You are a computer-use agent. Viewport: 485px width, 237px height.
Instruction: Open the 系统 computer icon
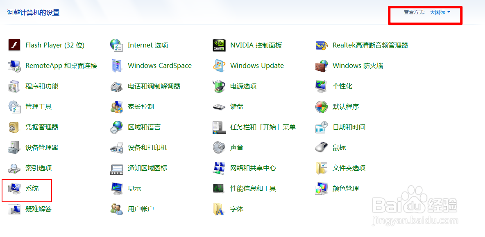pyautogui.click(x=14, y=188)
